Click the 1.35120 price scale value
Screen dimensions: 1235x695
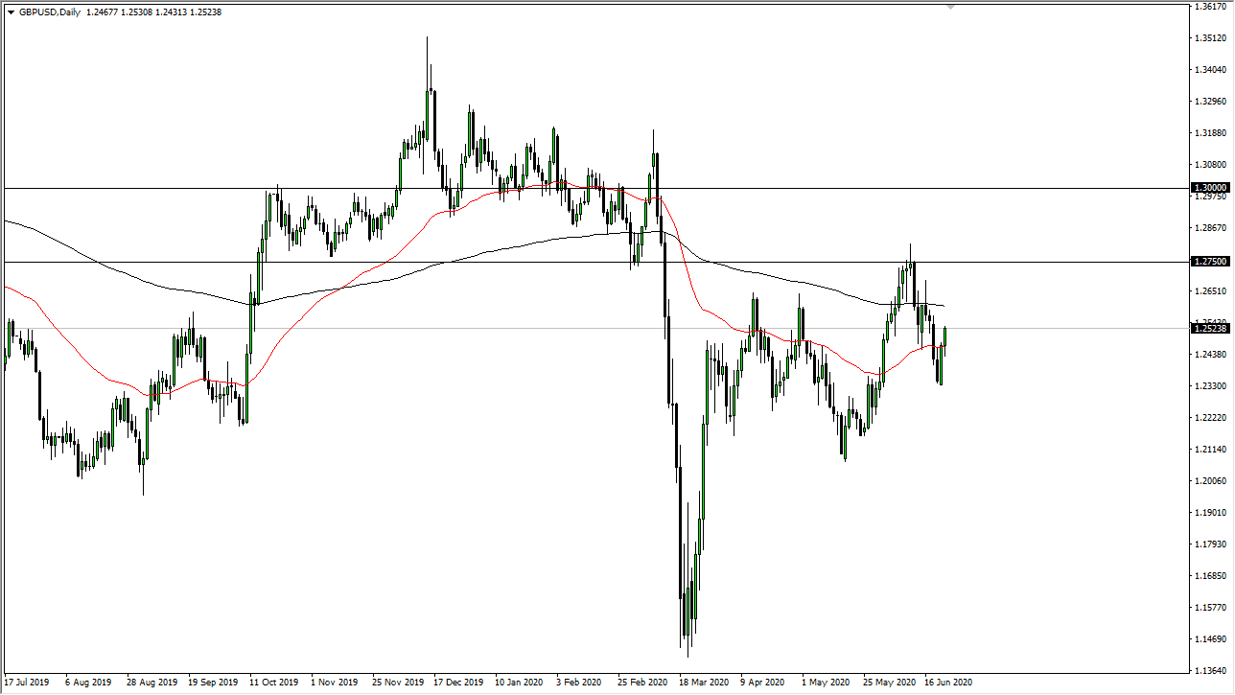(x=1211, y=38)
